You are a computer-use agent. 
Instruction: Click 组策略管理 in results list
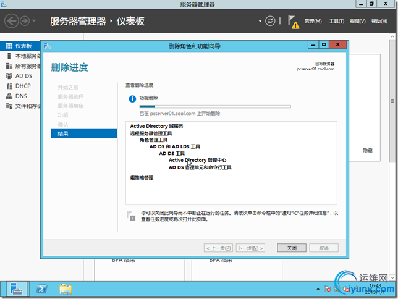142,178
